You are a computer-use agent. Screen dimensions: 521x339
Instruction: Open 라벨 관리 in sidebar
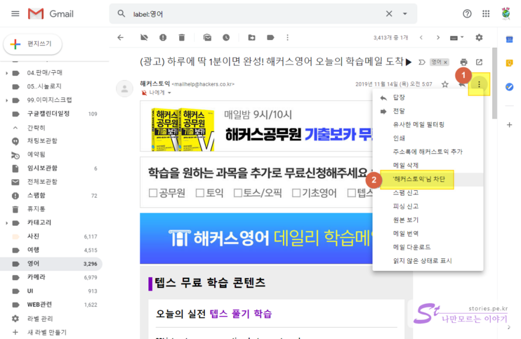point(40,318)
